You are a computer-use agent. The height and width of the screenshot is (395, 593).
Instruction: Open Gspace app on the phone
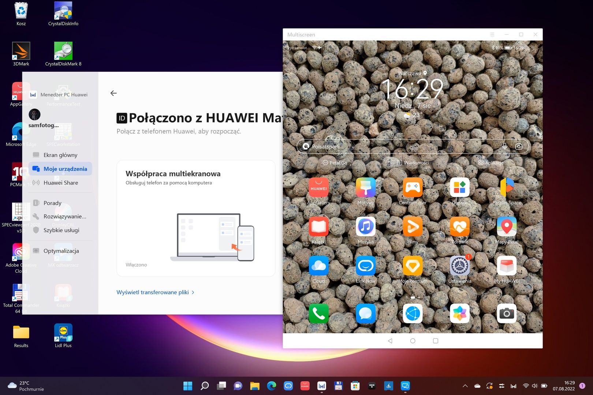(x=460, y=187)
